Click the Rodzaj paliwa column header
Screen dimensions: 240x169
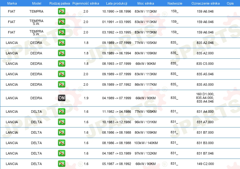pyautogui.click(x=60, y=3)
